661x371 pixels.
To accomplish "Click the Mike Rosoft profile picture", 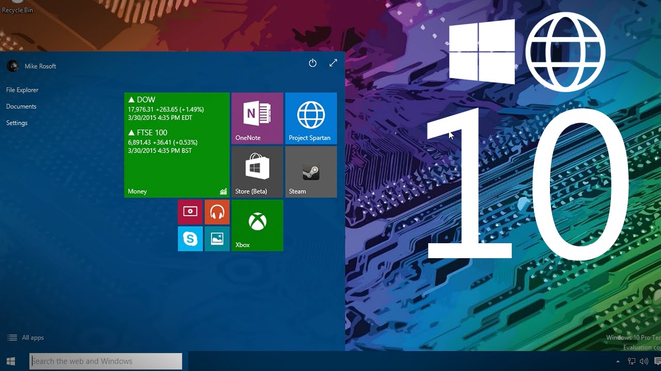I will point(12,66).
